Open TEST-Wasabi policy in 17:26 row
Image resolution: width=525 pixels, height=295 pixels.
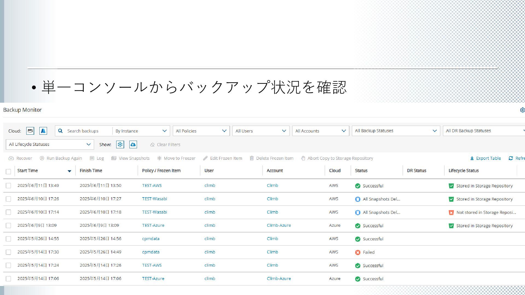pyautogui.click(x=154, y=199)
